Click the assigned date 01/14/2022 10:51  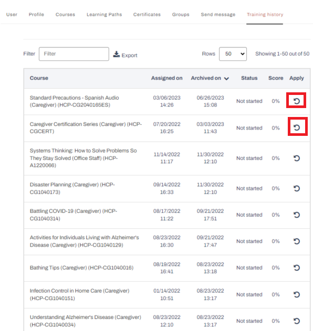167,294
